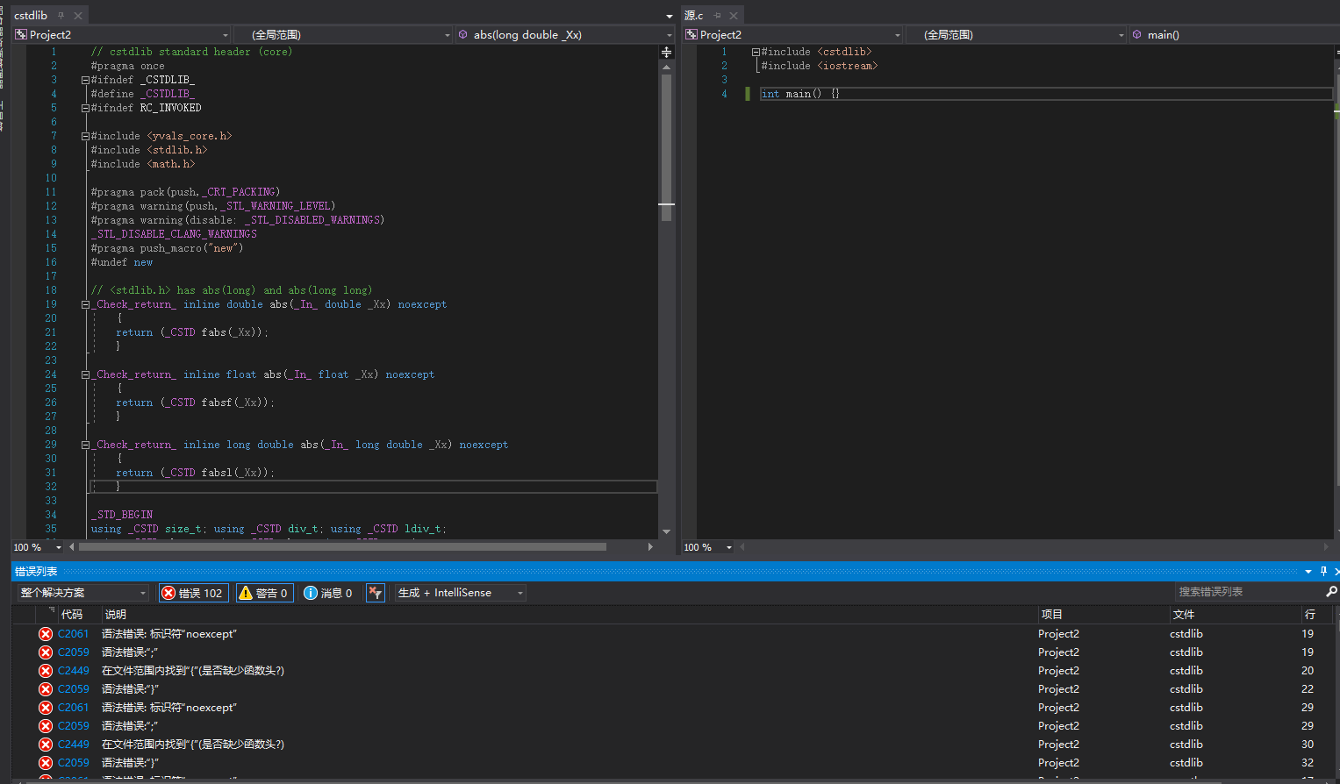
Task: Open the C2449 error code link on line 20
Action: pyautogui.click(x=74, y=671)
